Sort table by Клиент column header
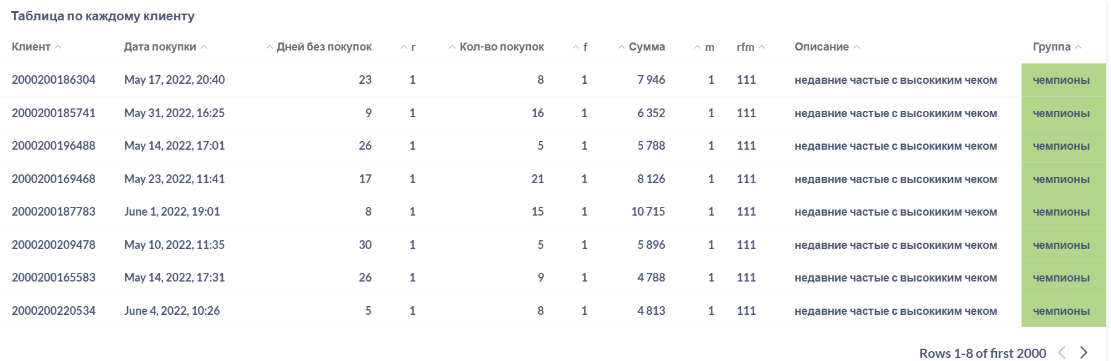The width and height of the screenshot is (1111, 361). tap(31, 47)
